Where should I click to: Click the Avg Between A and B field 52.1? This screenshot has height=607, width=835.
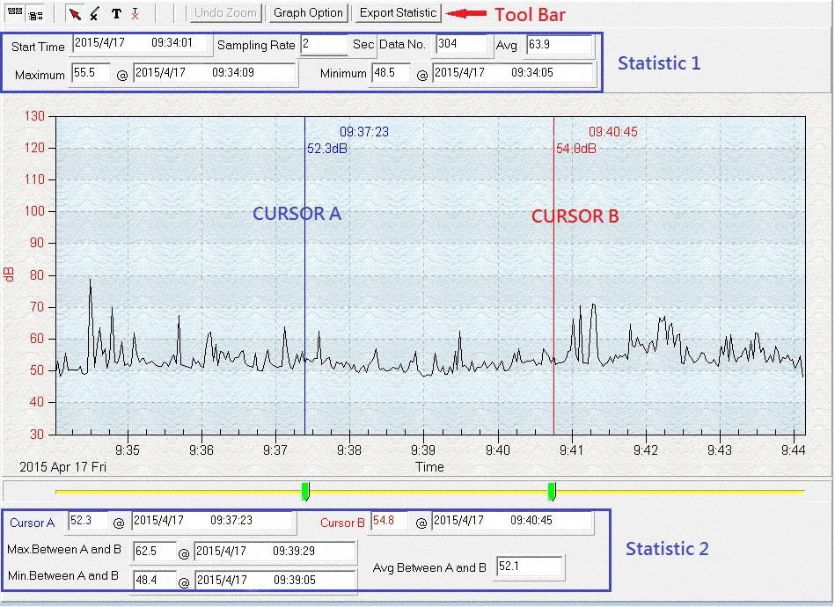point(530,567)
